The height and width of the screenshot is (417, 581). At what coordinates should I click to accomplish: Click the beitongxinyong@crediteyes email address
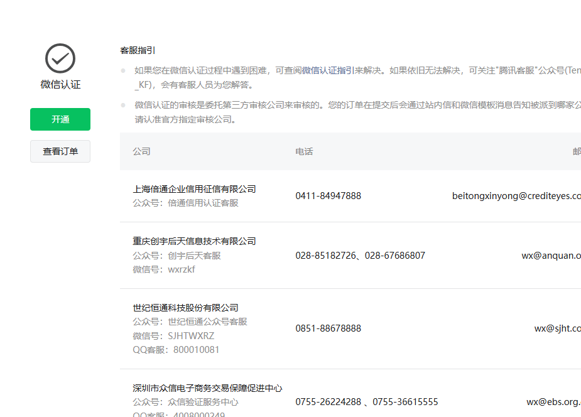516,195
